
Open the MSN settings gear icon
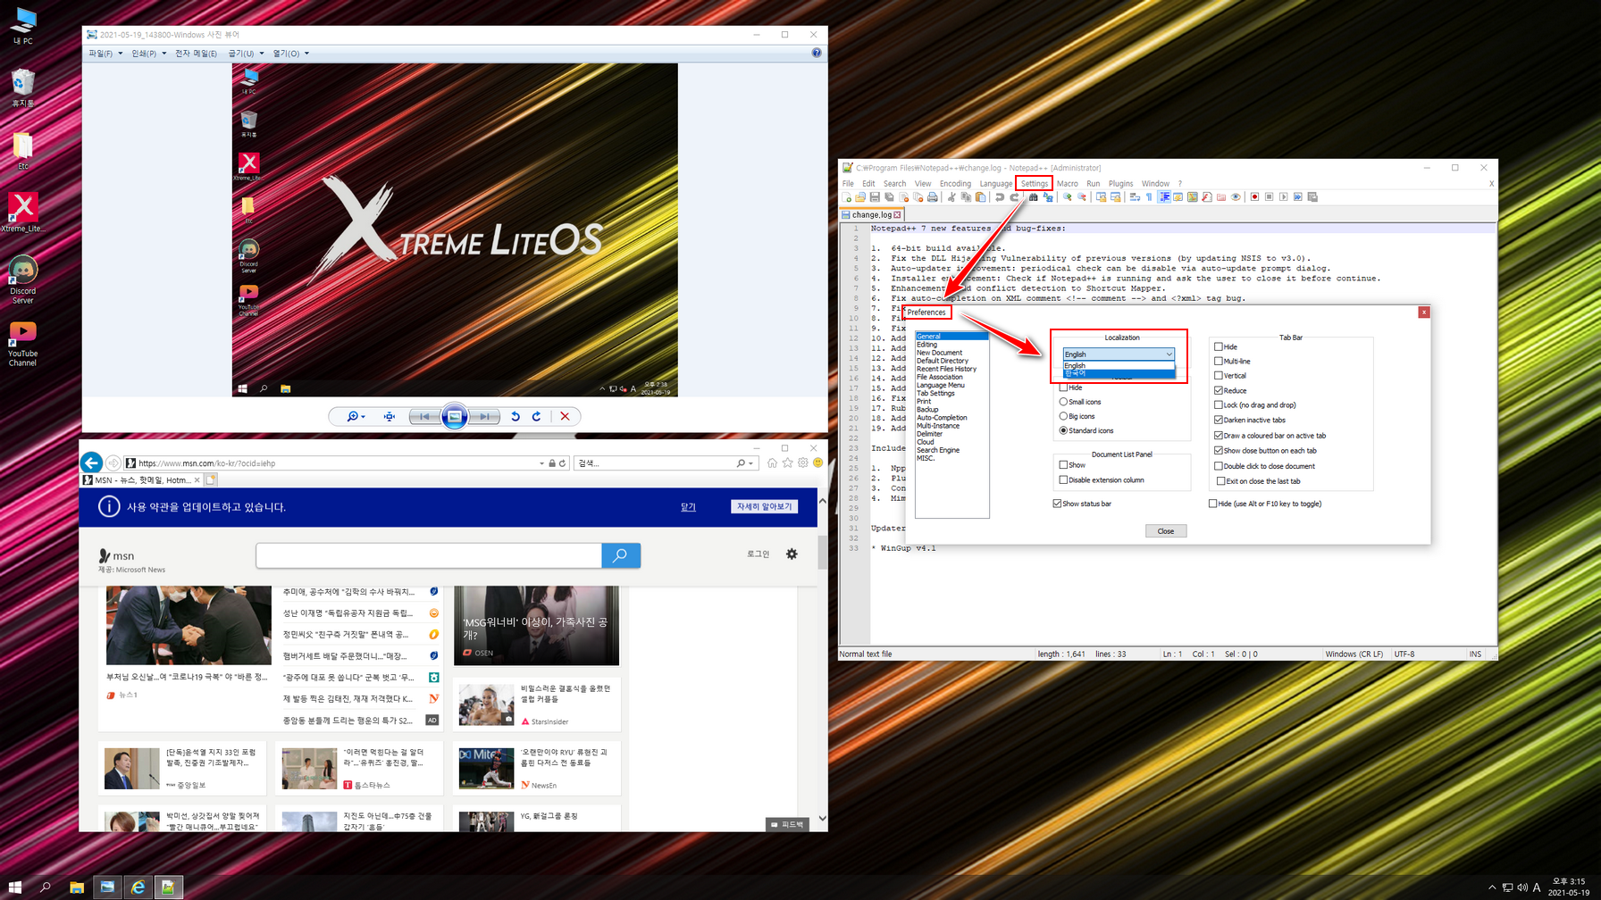point(792,554)
